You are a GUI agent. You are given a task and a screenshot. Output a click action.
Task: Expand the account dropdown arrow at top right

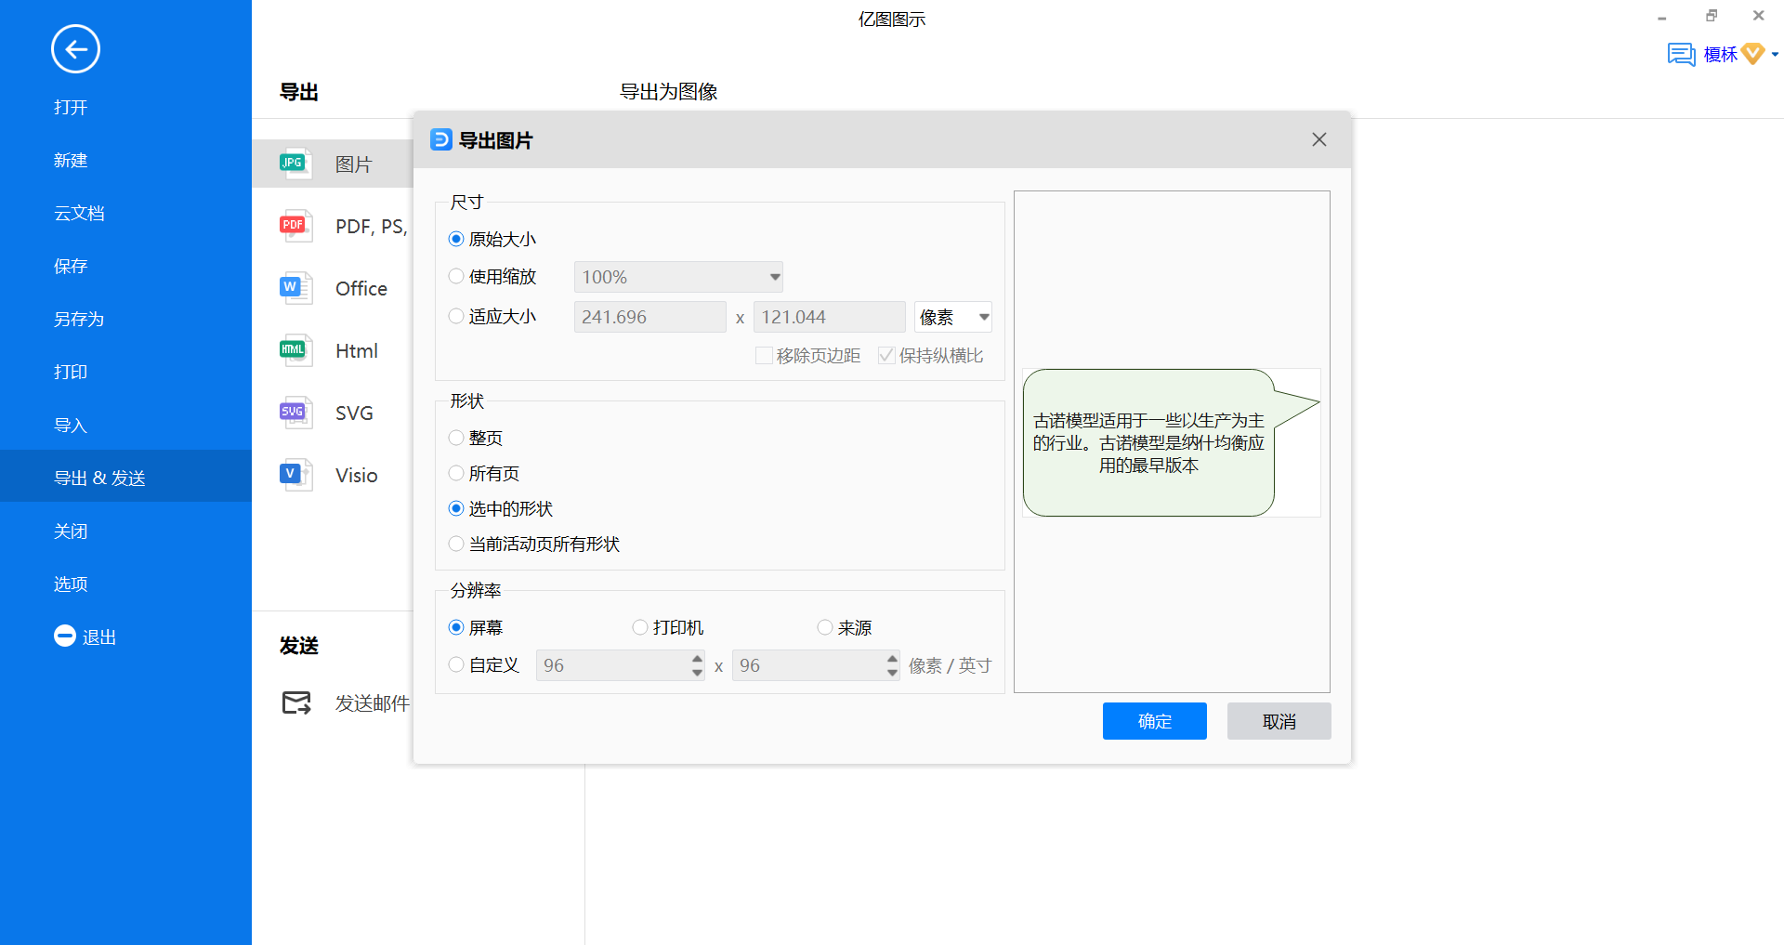click(1775, 55)
